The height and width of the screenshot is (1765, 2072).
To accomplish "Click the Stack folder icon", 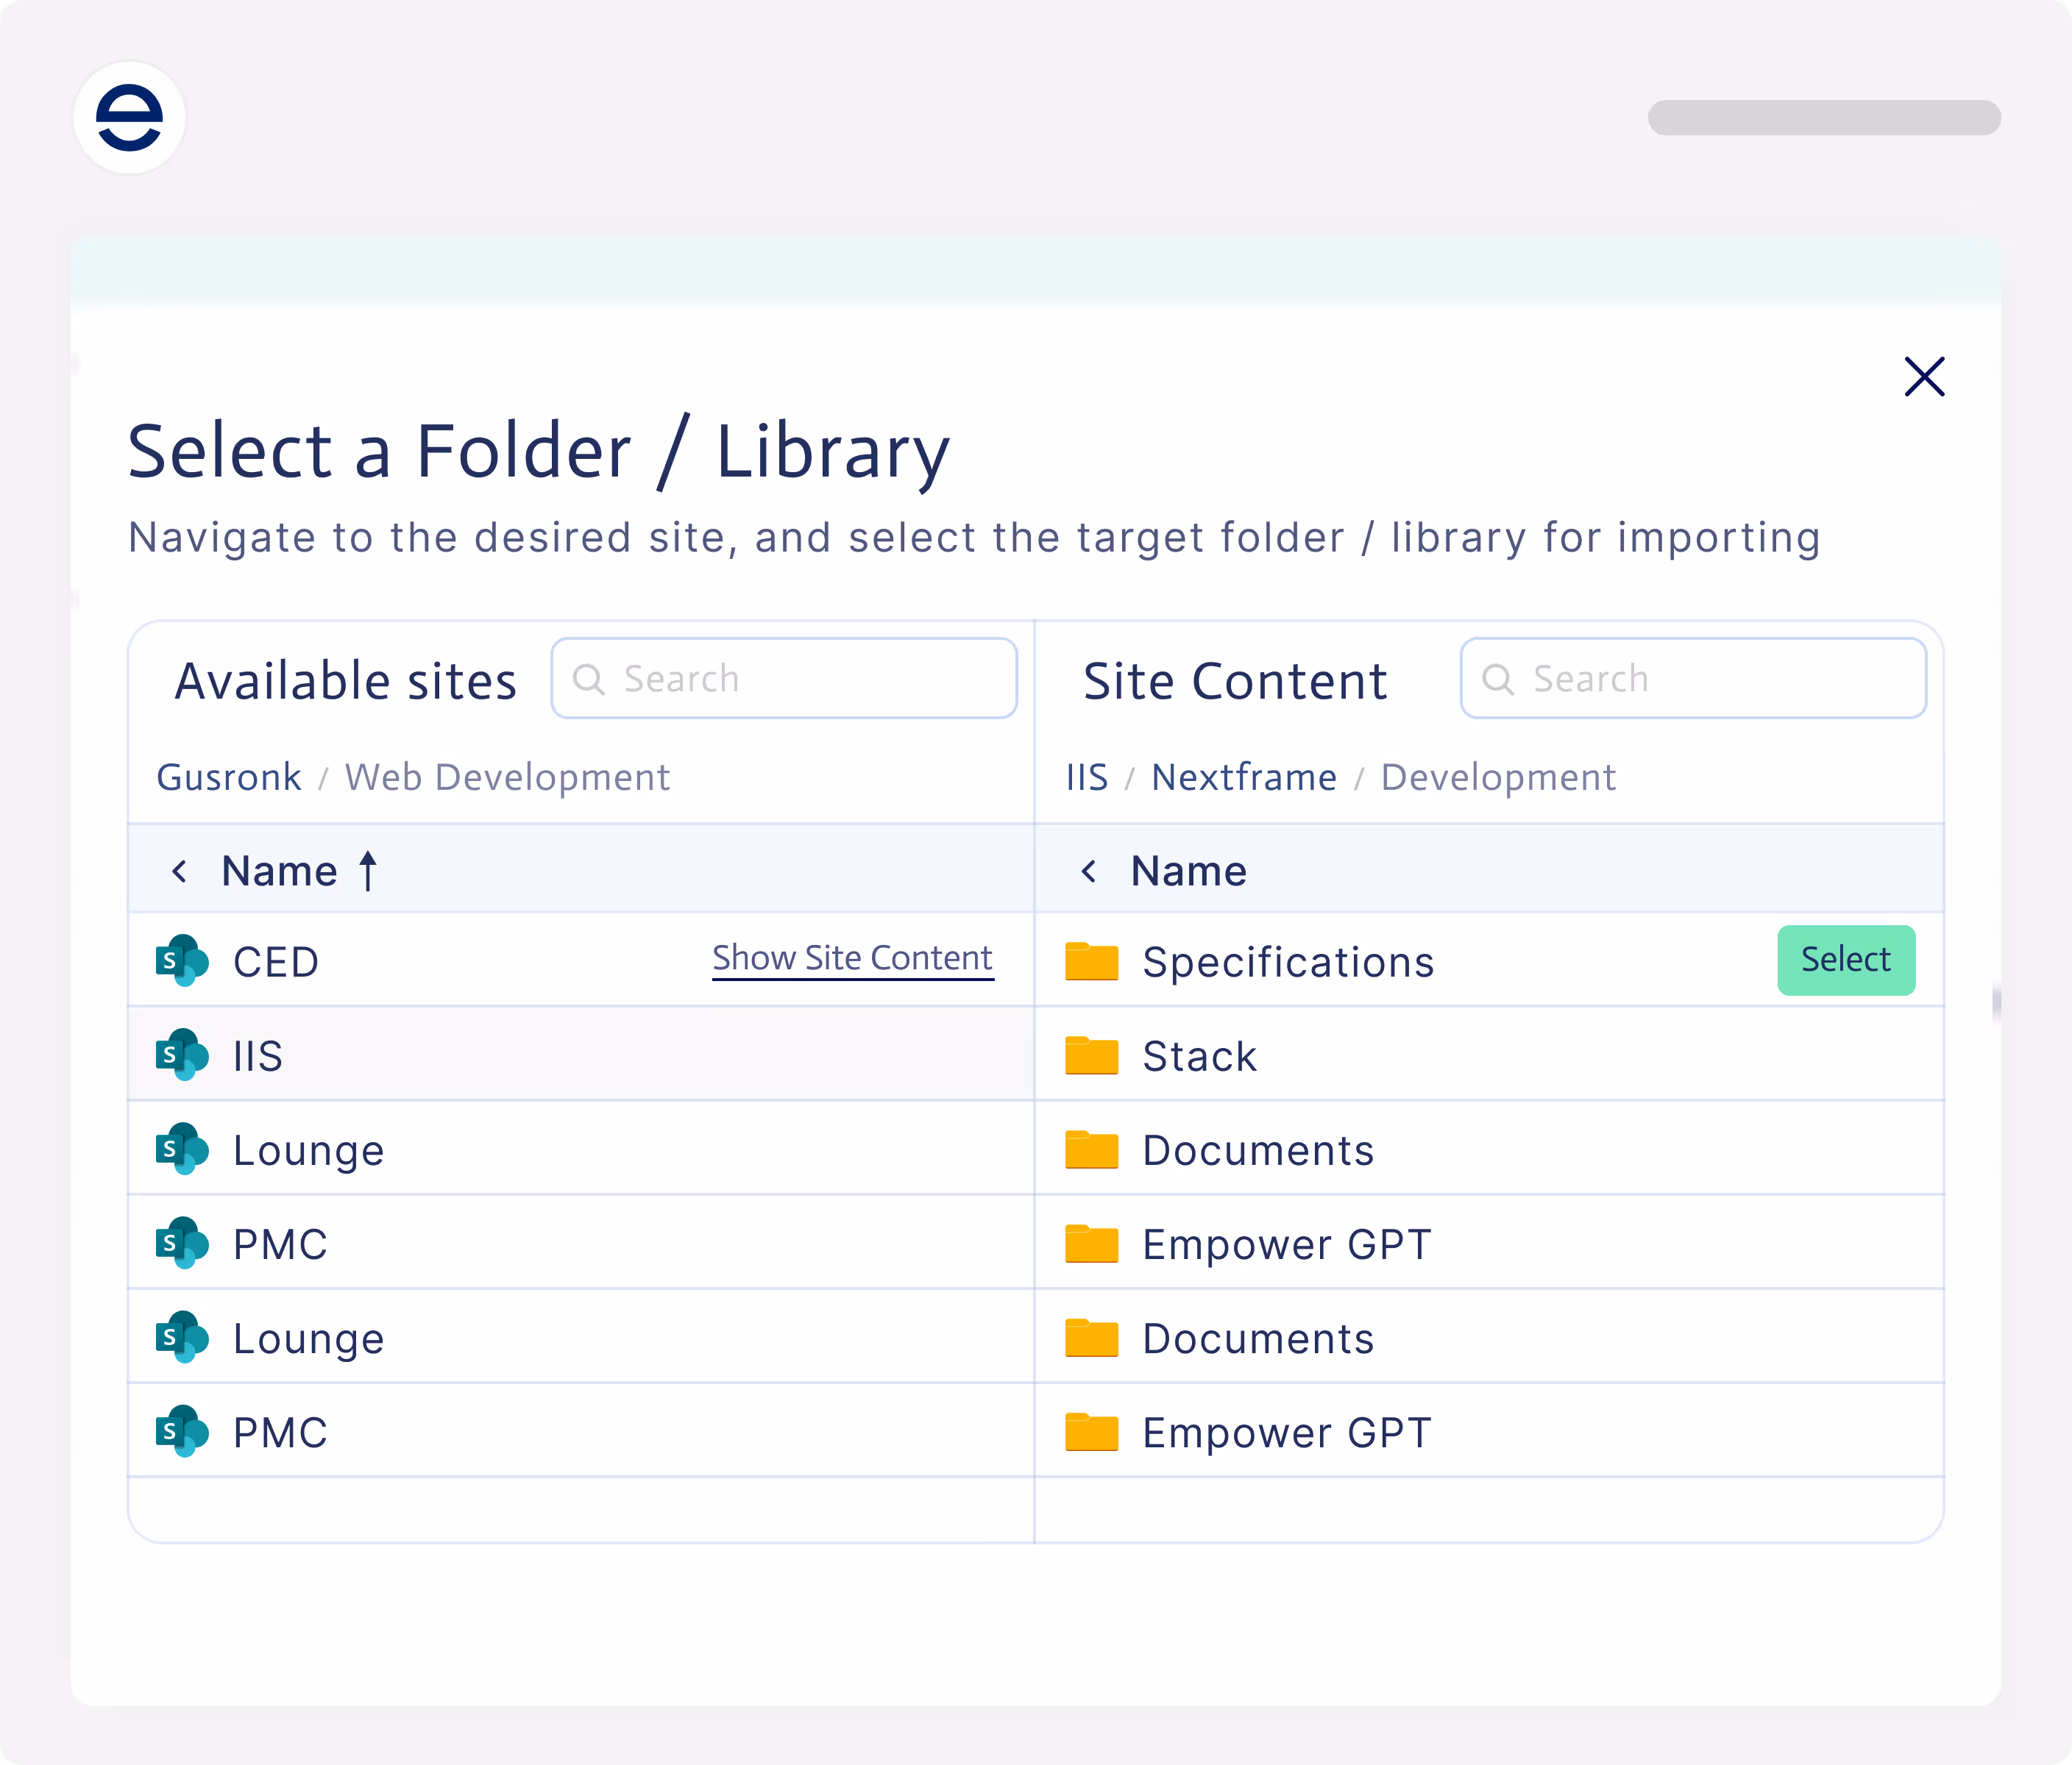I will [x=1091, y=1055].
